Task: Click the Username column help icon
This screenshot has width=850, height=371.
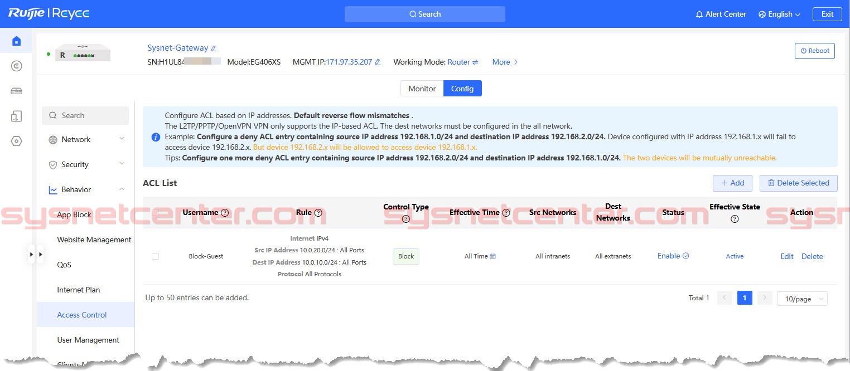Action: pyautogui.click(x=225, y=213)
